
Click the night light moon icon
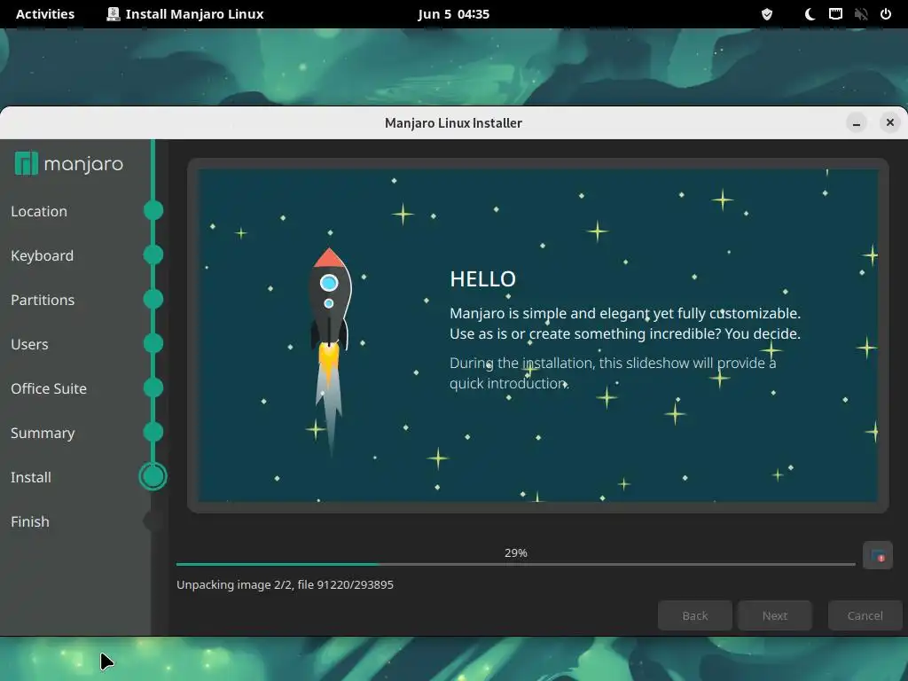[x=810, y=14]
